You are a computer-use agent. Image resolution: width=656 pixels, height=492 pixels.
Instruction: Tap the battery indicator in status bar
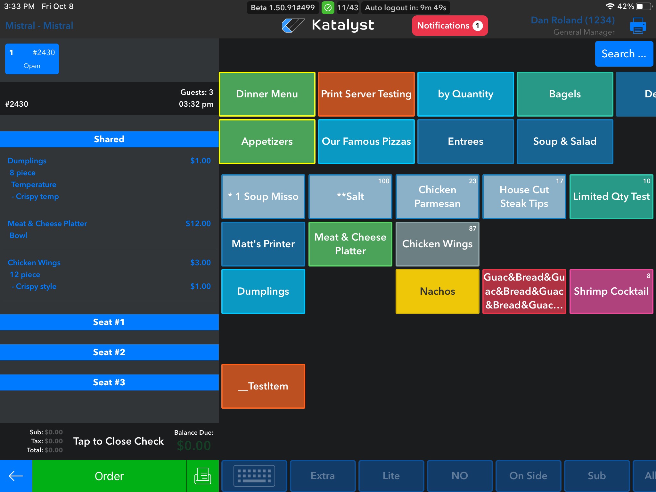[x=644, y=6]
